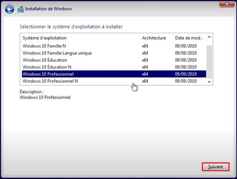Click 09/09/2019 in the highlighted Professionnel row
This screenshot has width=237, height=179.
click(x=186, y=74)
